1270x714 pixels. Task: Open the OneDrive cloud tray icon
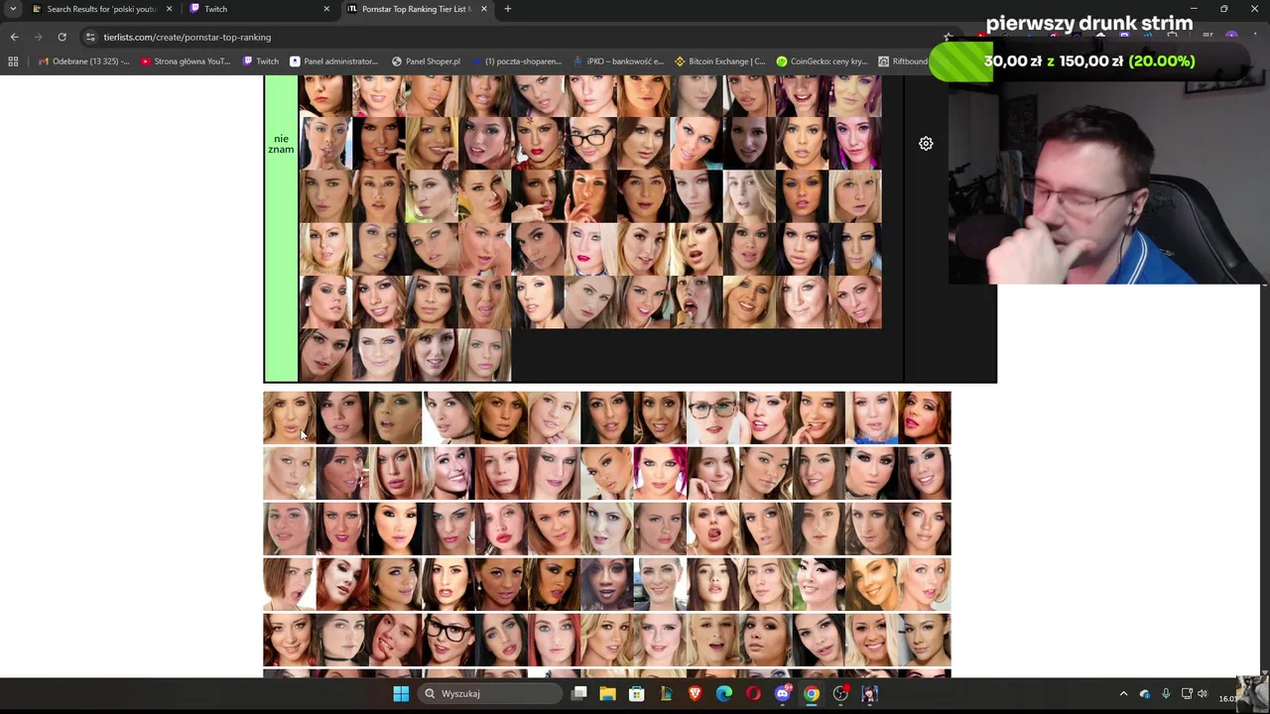(1145, 693)
